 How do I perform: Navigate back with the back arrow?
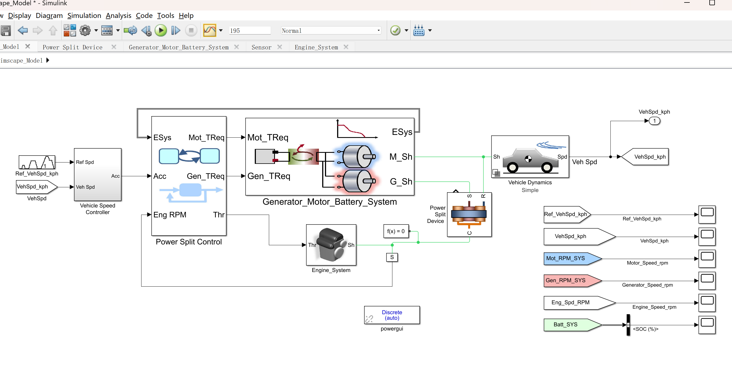pyautogui.click(x=23, y=30)
